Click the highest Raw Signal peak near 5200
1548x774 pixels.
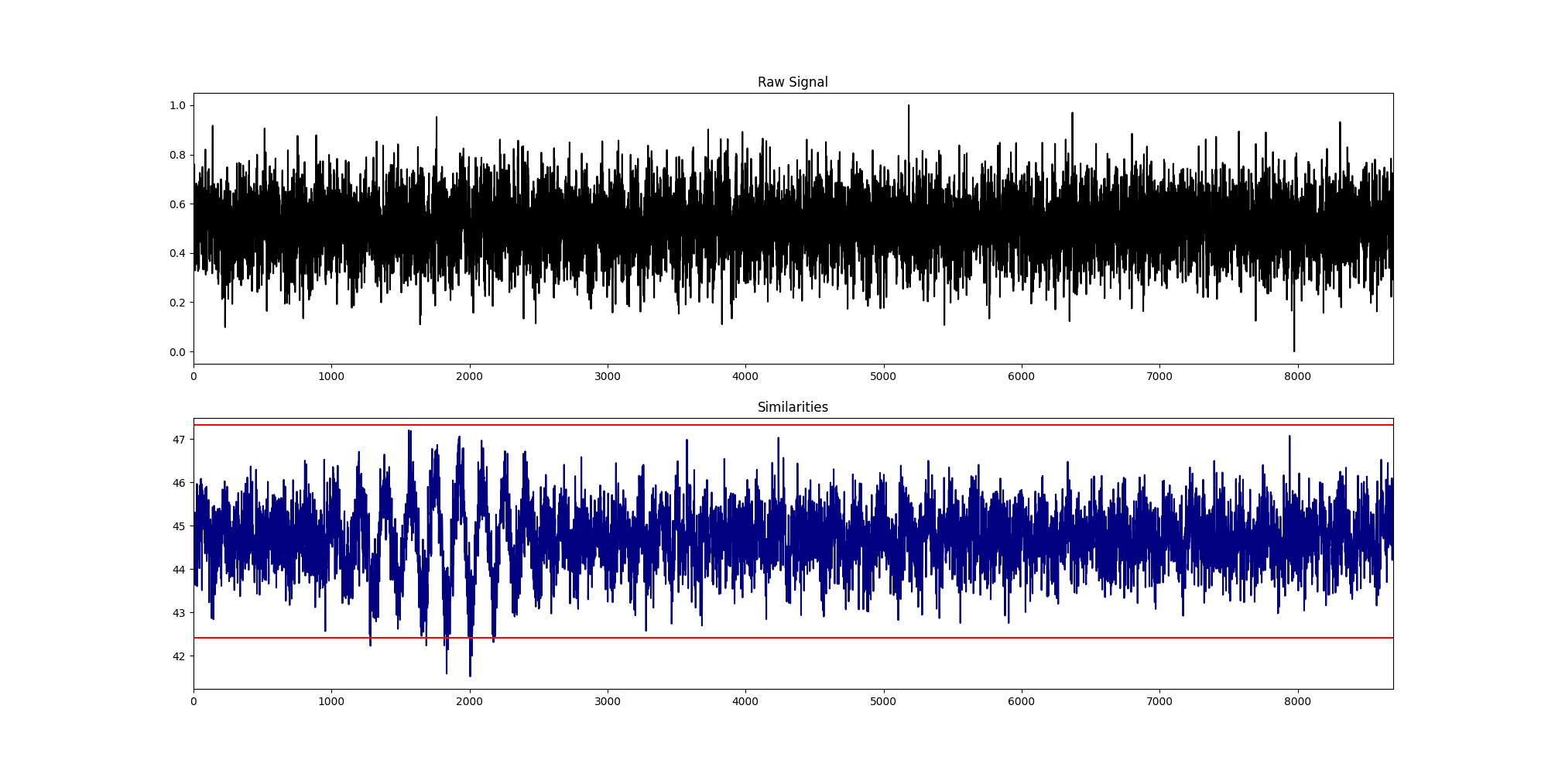(909, 107)
